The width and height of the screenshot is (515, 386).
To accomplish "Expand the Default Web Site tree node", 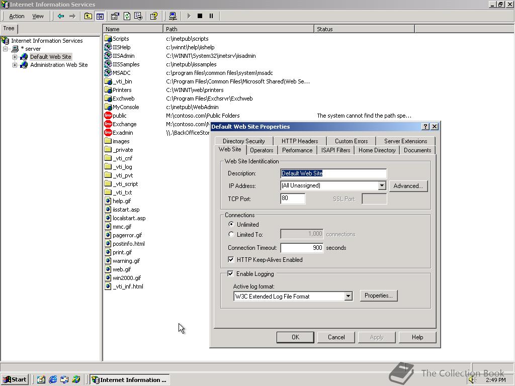I will pyautogui.click(x=15, y=57).
